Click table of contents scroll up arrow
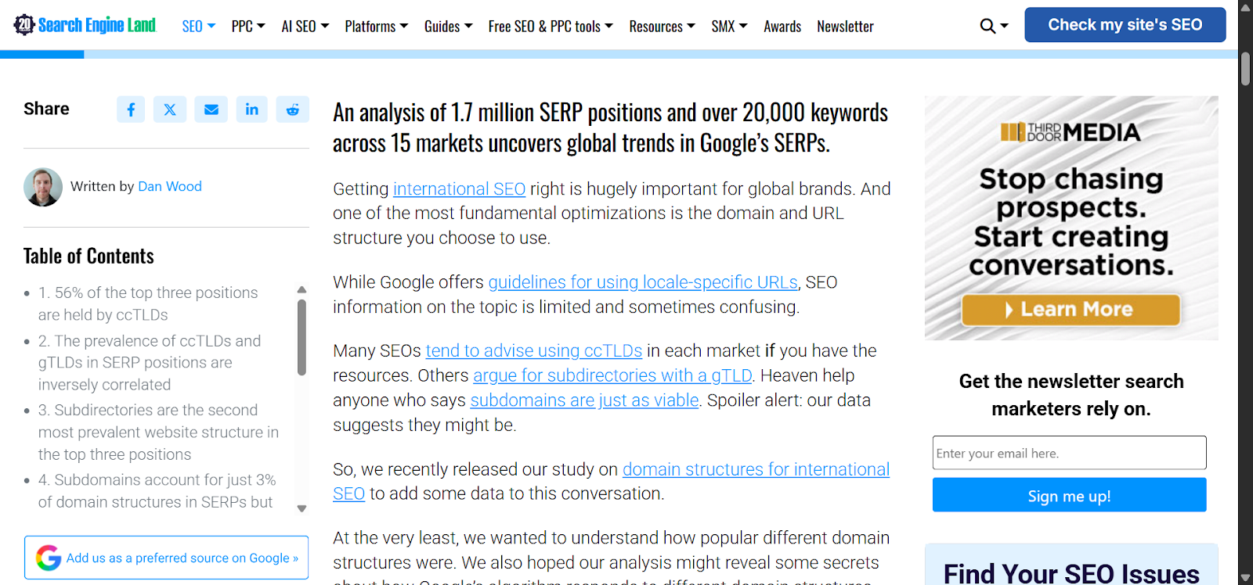 tap(302, 289)
